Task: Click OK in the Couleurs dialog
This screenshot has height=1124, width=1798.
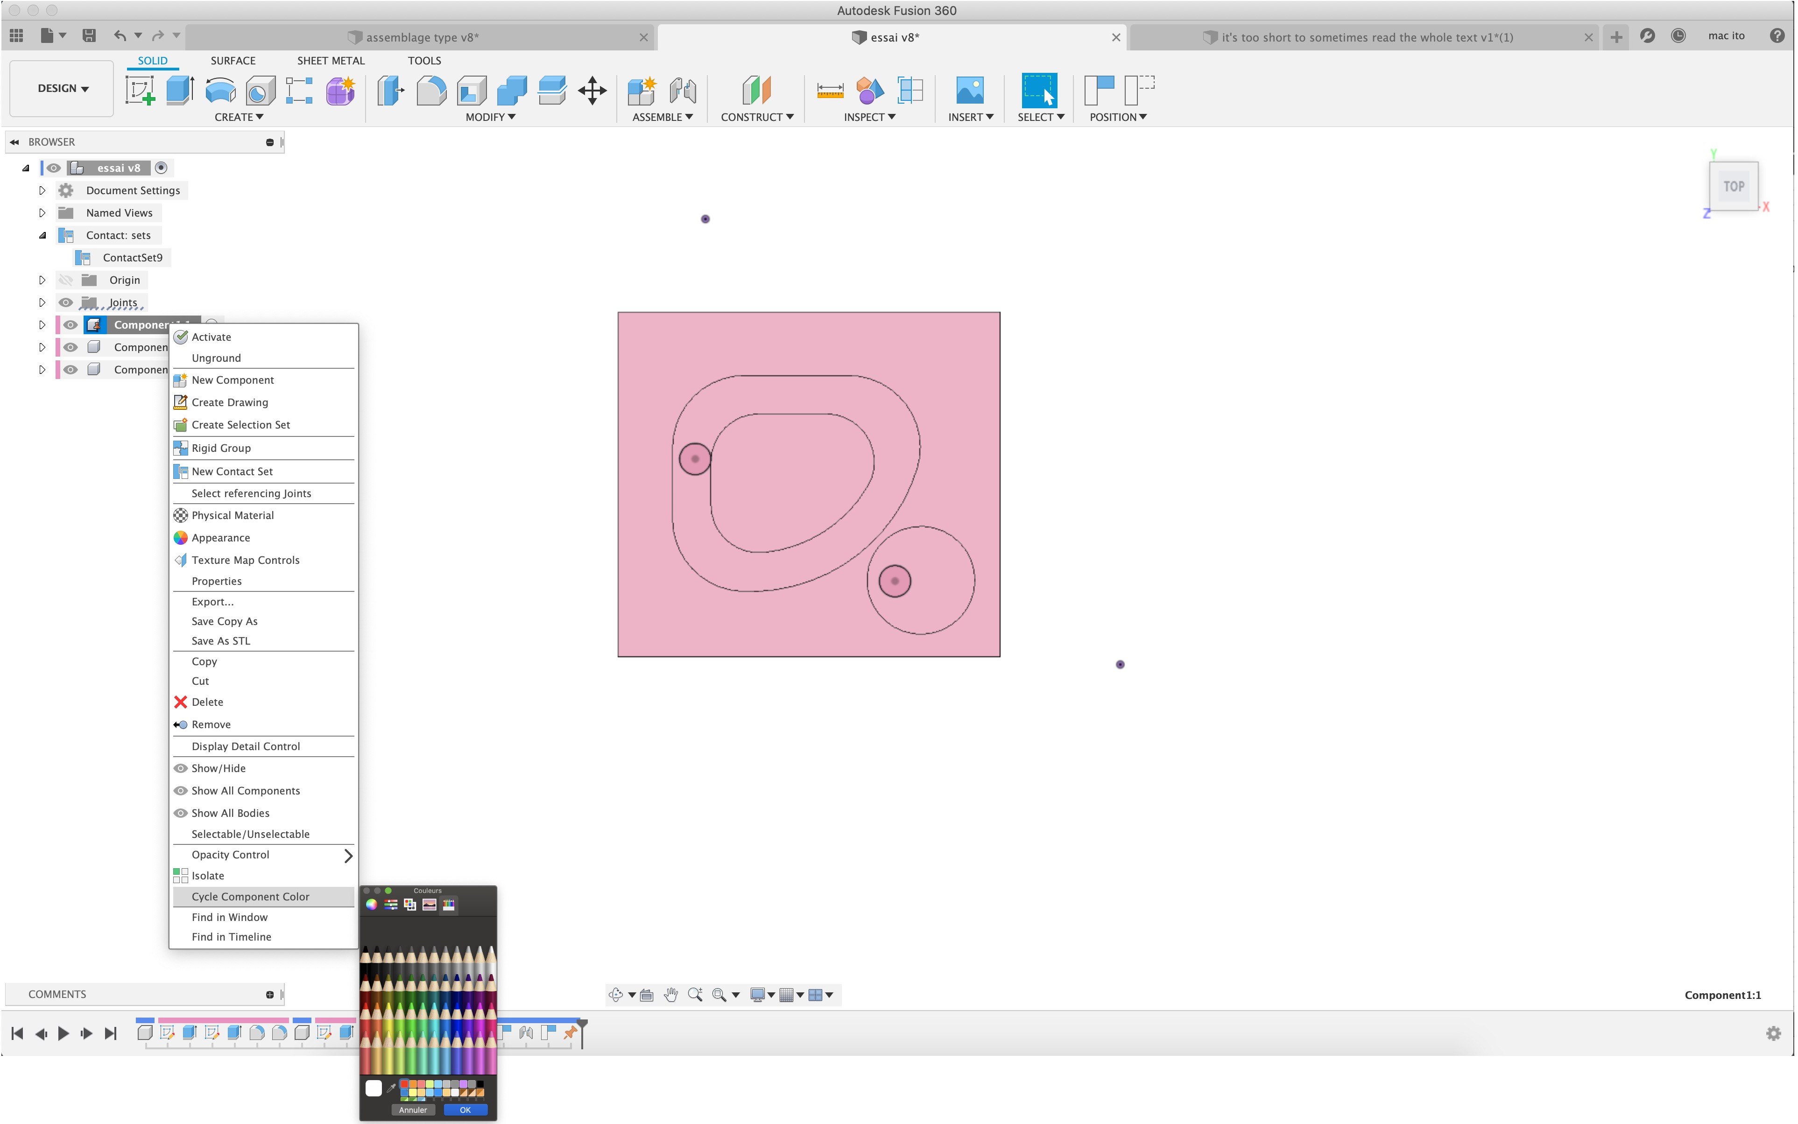Action: pos(465,1109)
